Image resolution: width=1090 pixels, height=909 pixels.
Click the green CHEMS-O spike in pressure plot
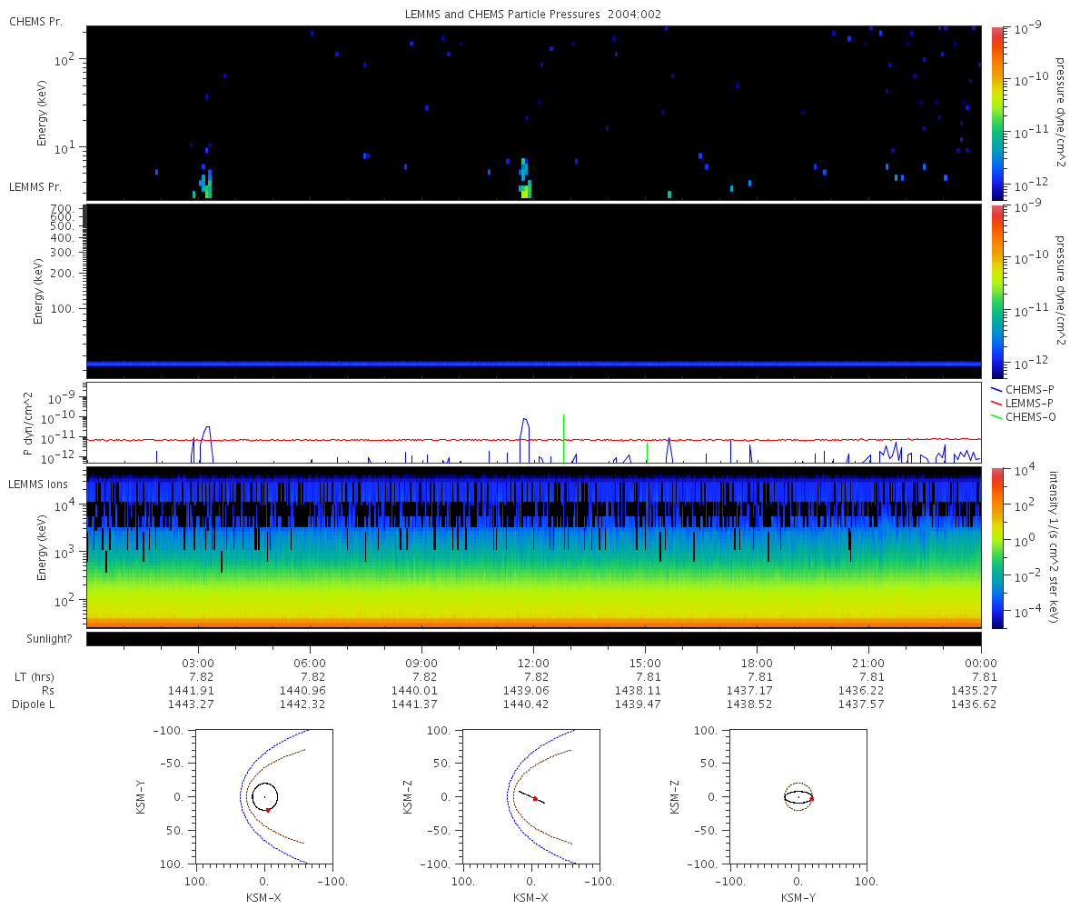coord(564,437)
